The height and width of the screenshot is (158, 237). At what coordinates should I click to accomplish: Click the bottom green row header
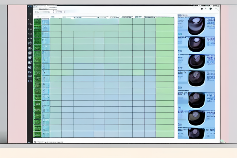click(37, 134)
